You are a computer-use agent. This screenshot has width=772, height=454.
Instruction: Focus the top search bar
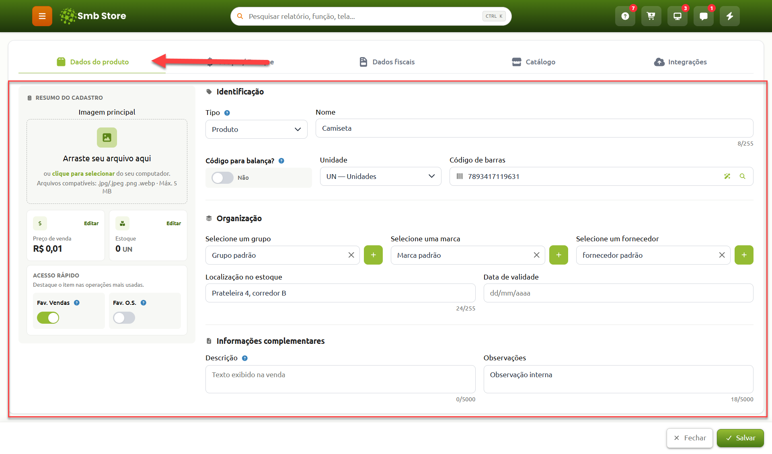[371, 16]
